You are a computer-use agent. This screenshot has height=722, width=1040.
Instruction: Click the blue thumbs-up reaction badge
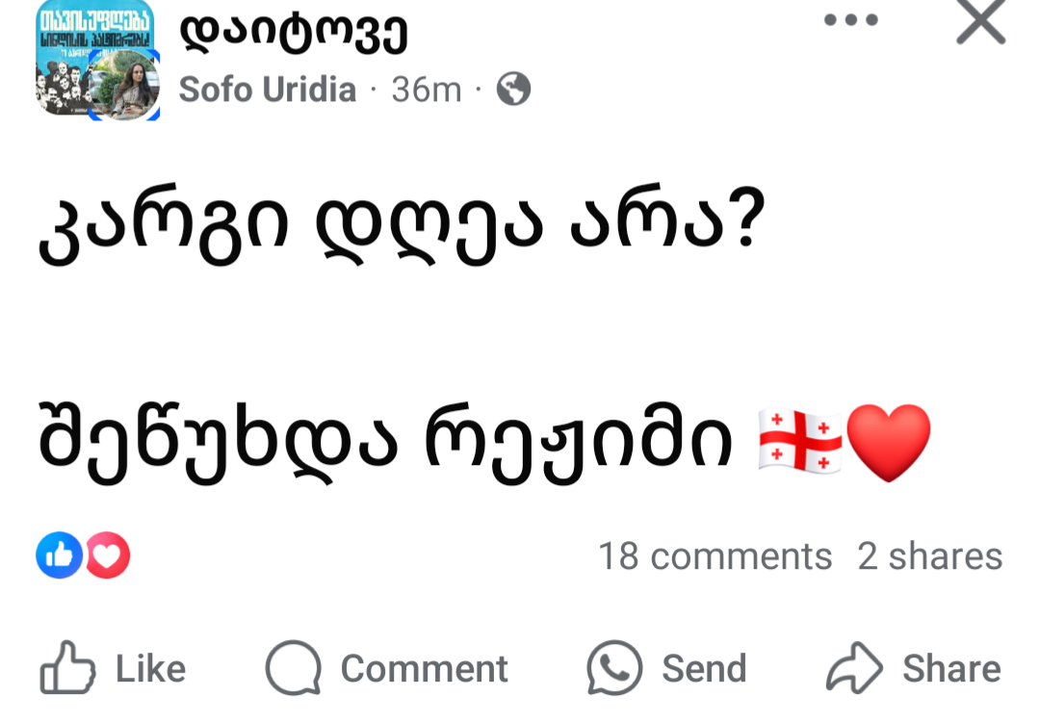(59, 555)
